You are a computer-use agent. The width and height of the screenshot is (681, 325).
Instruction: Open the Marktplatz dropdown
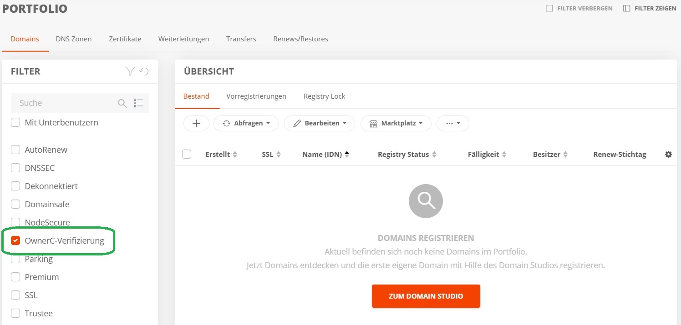coord(396,123)
